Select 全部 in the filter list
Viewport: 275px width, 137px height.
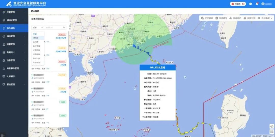coord(38,34)
